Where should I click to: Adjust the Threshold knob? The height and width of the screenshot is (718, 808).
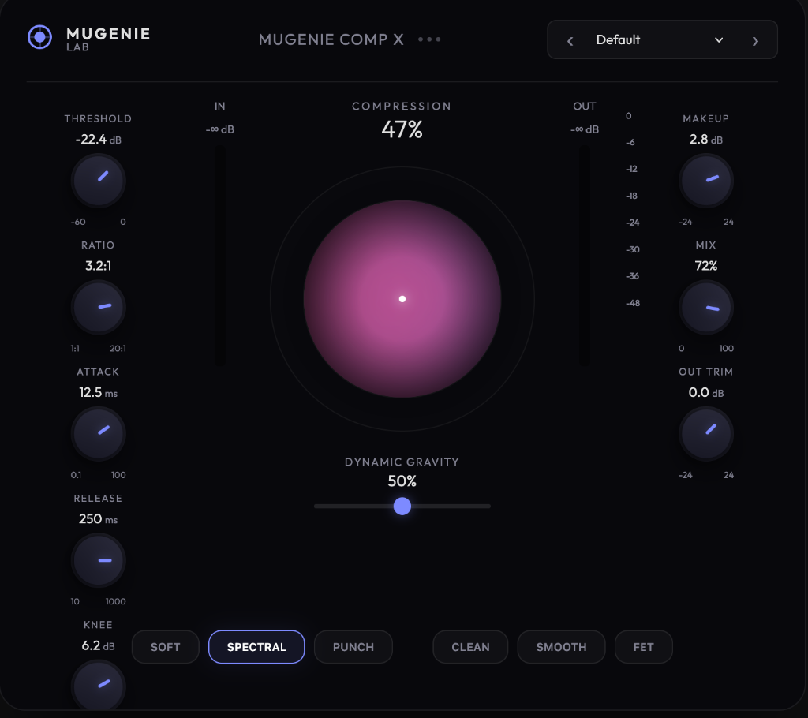tap(98, 181)
